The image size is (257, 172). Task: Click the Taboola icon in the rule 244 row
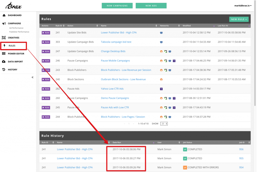tap(170, 117)
